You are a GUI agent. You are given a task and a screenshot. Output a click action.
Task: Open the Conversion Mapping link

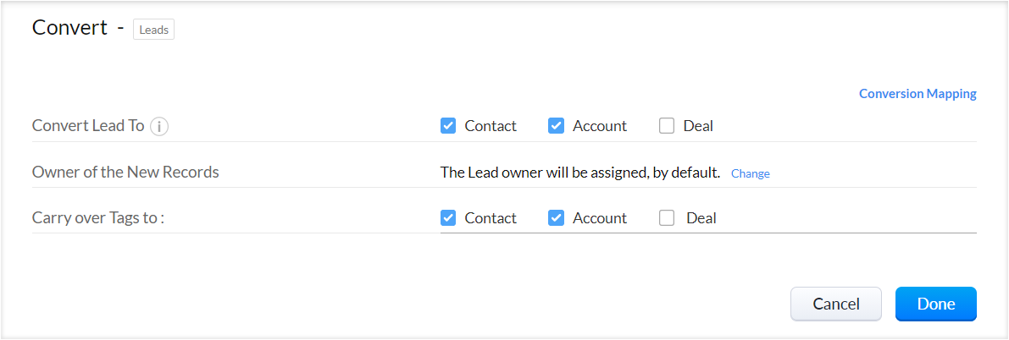[x=918, y=94]
